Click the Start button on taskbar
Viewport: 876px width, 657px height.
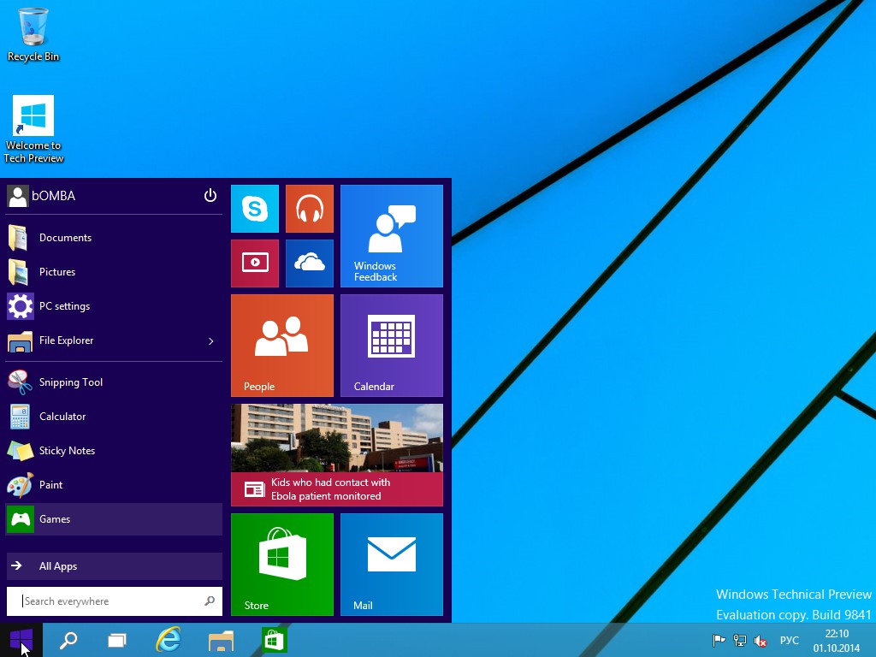[x=21, y=640]
